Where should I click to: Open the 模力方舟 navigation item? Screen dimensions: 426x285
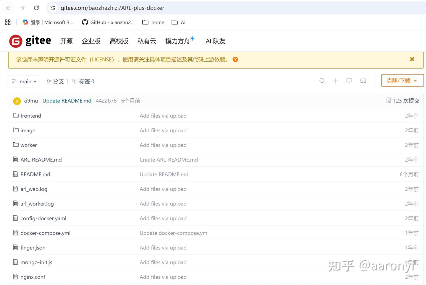coord(178,41)
